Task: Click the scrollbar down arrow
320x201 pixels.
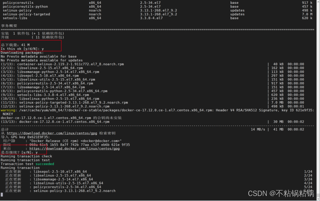Action: 318,199
